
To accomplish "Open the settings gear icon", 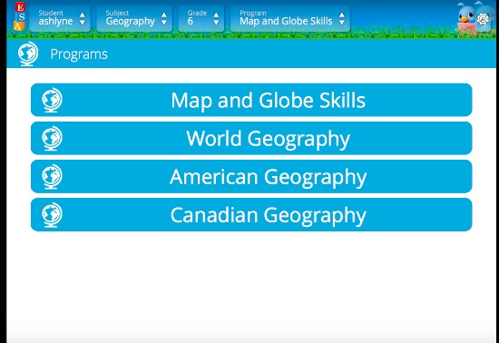I will tap(483, 19).
